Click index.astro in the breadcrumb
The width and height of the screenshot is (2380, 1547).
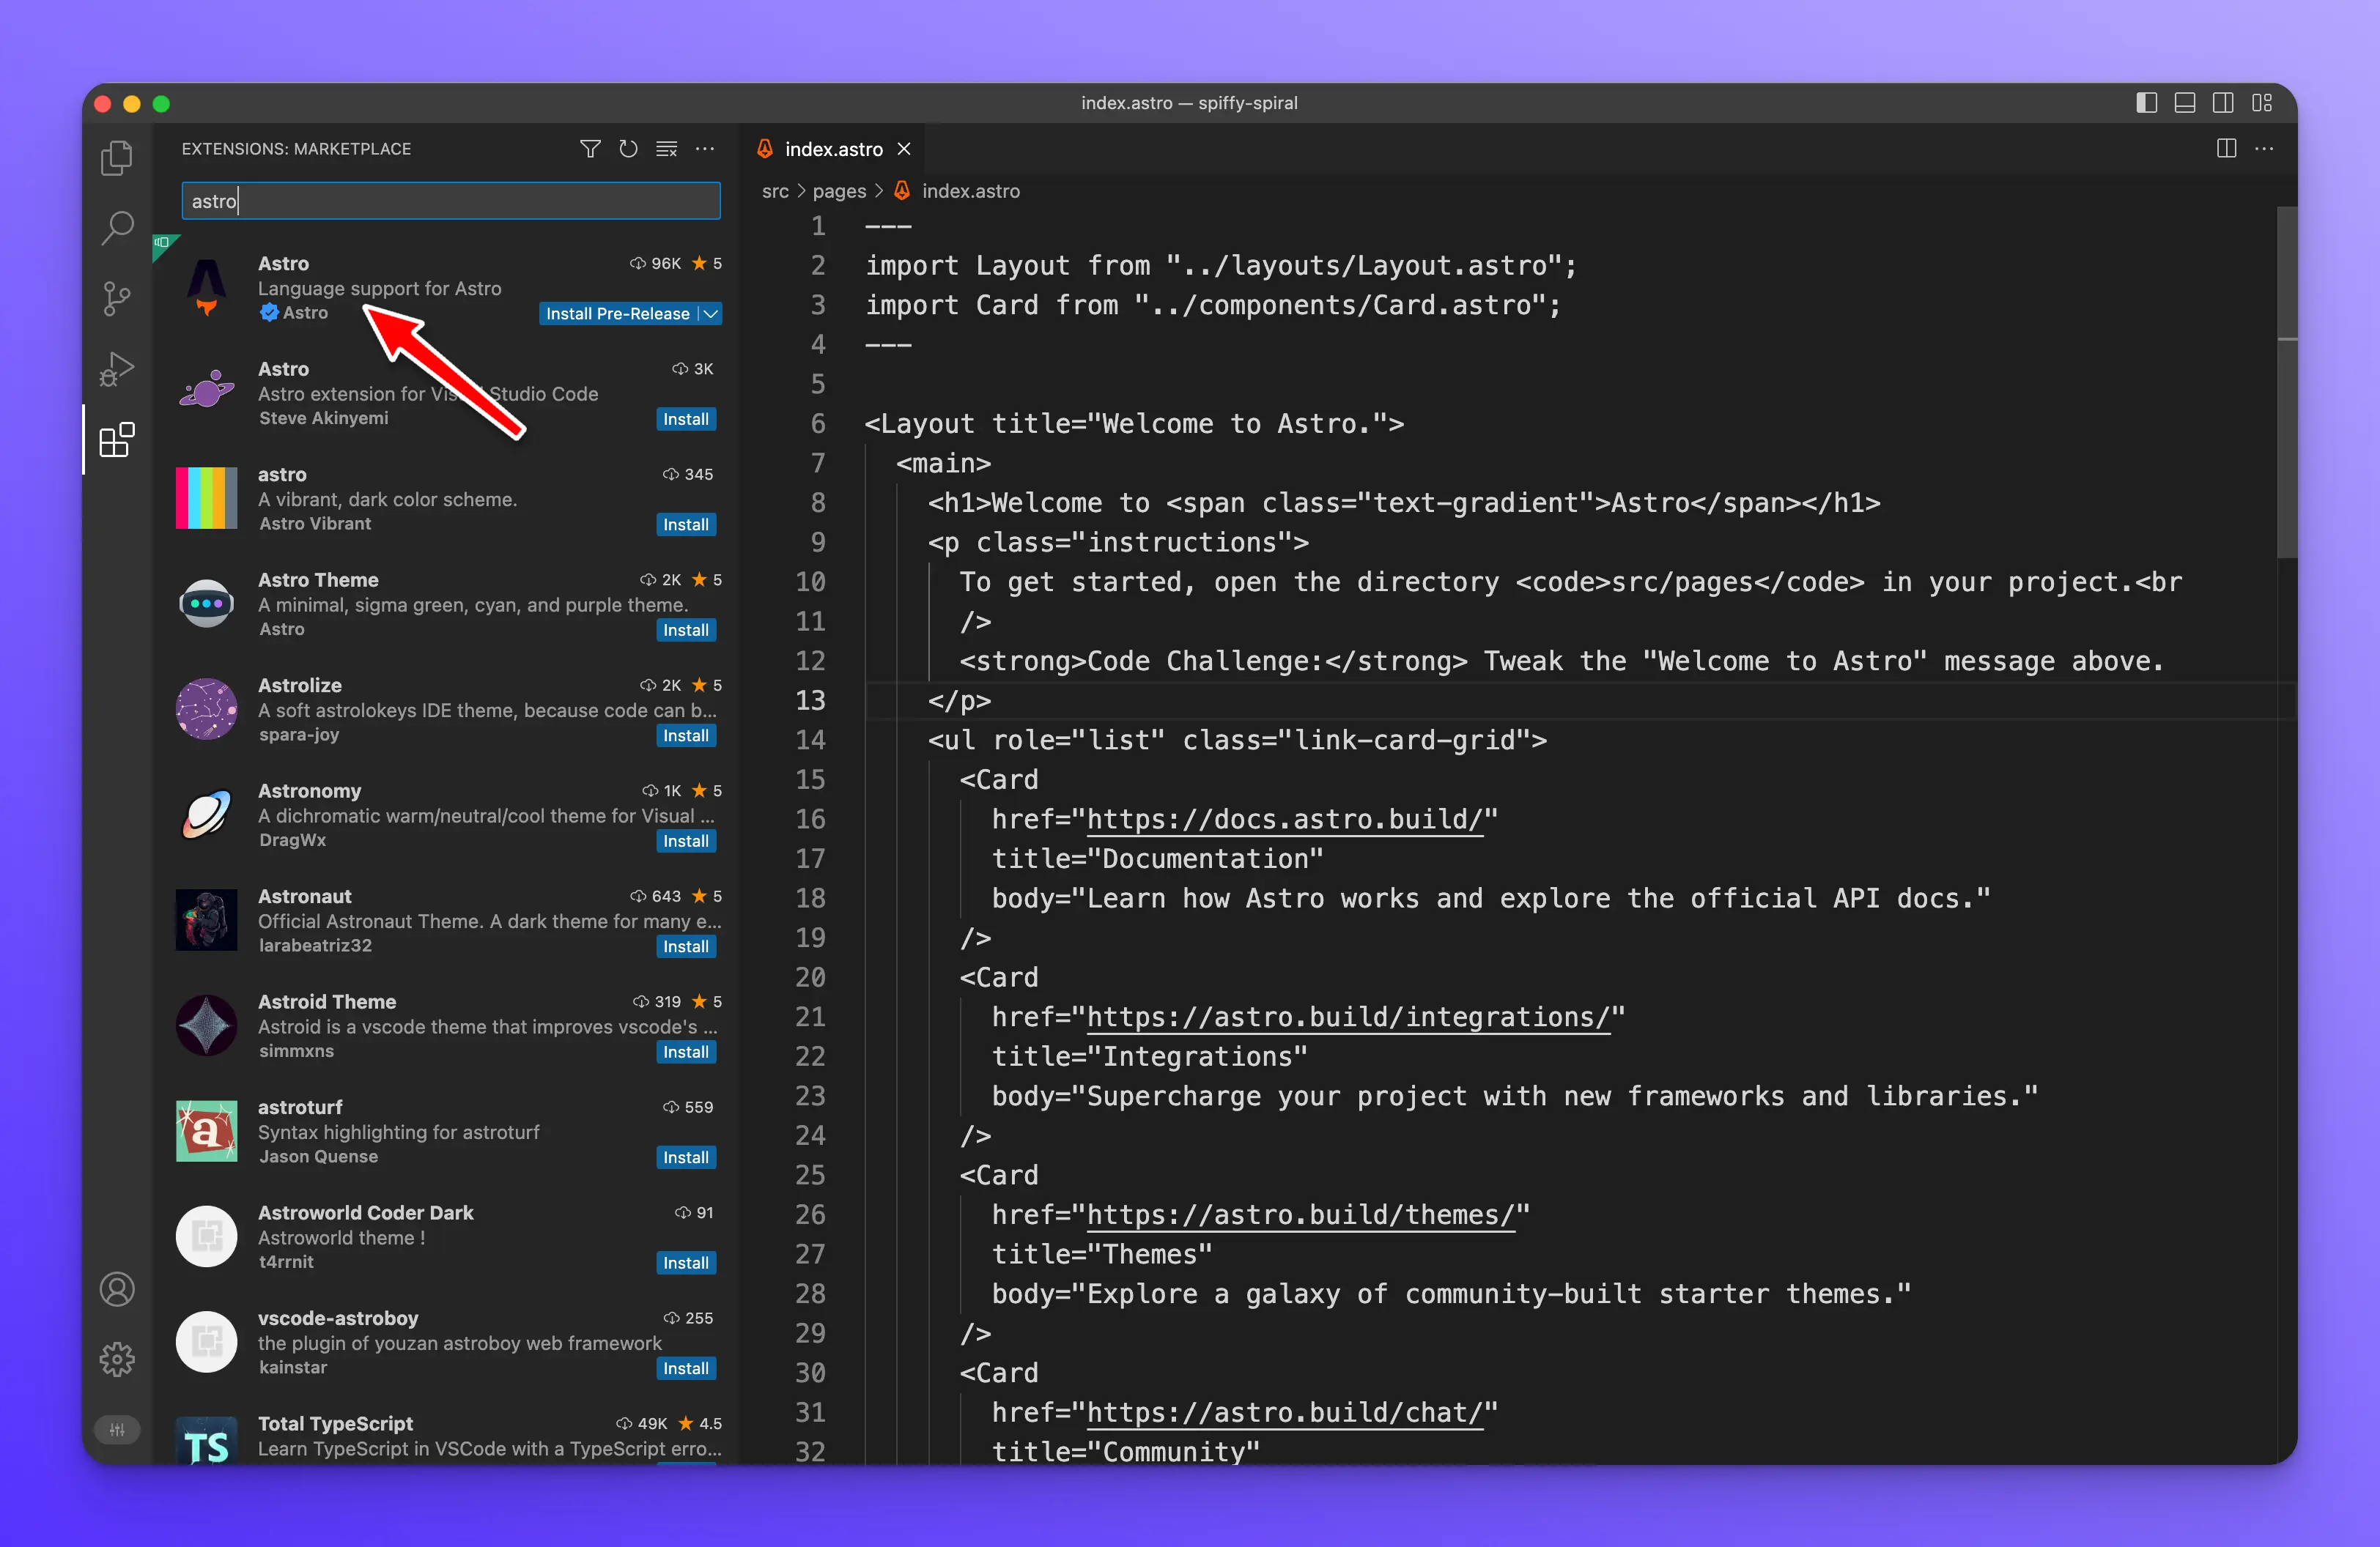point(970,191)
